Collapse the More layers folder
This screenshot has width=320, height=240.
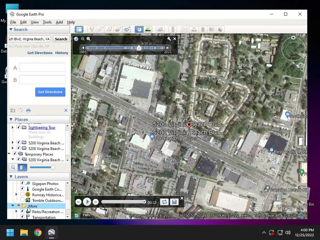coord(12,206)
